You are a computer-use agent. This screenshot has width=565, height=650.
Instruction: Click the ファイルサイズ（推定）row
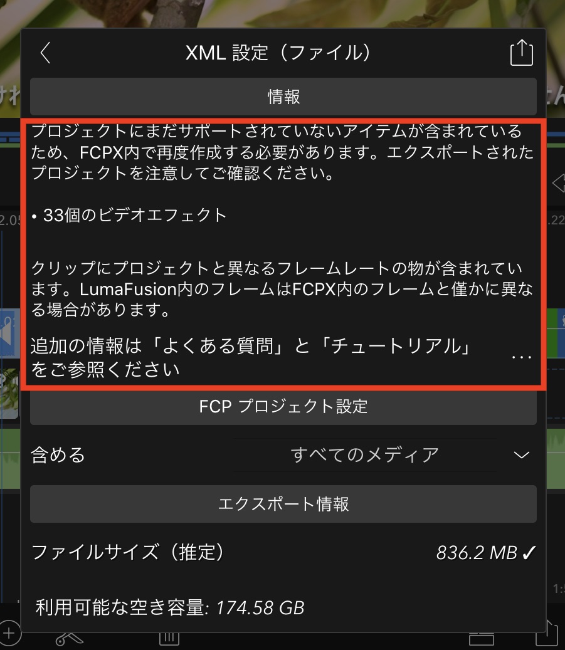point(283,552)
